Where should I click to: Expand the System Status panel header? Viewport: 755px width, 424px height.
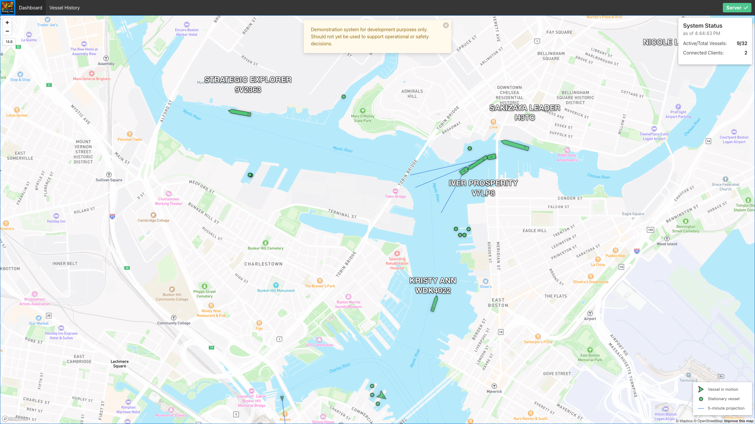703,26
